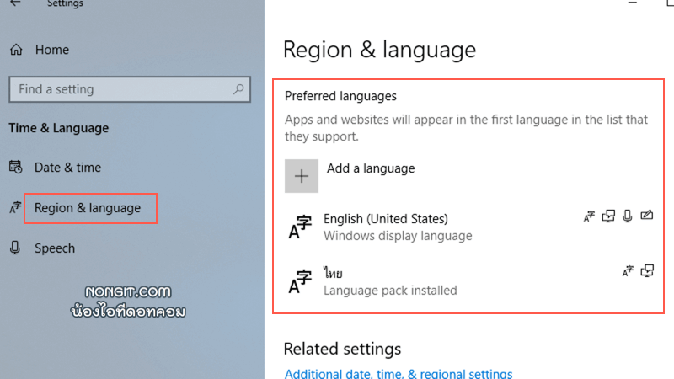Image resolution: width=674 pixels, height=379 pixels.
Task: Open Additional date, time, & regional settings link
Action: pyautogui.click(x=398, y=373)
